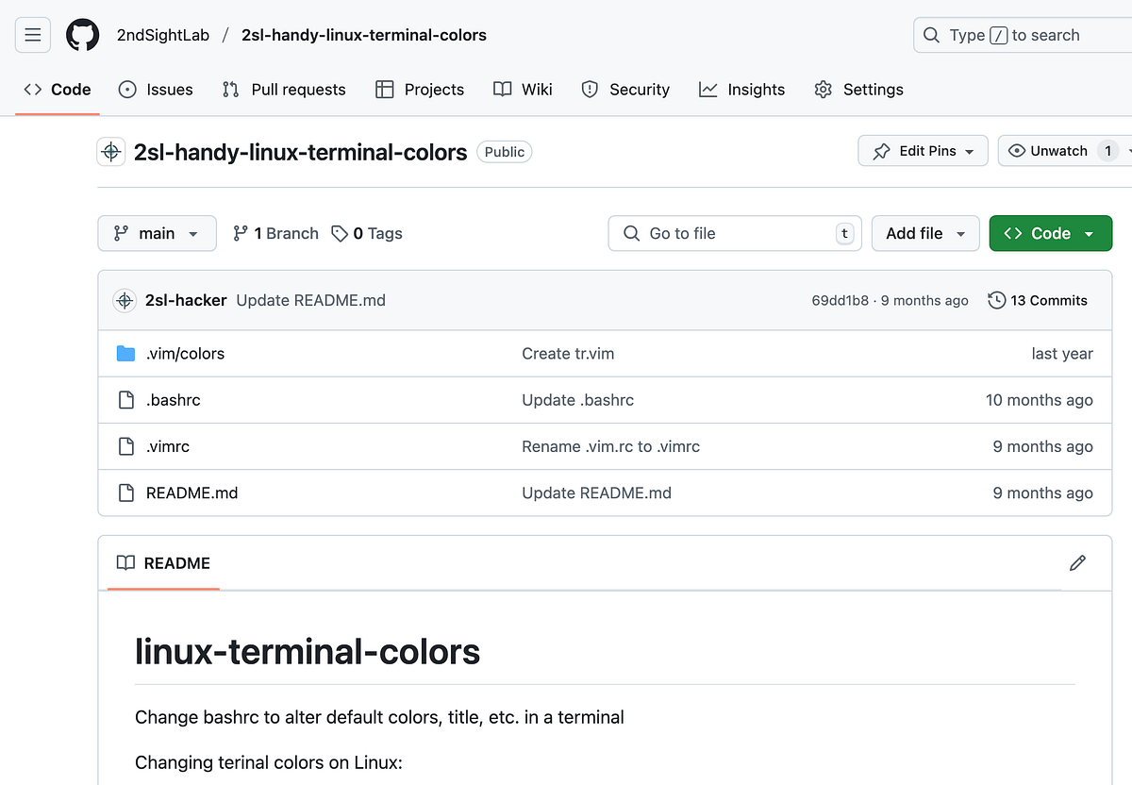Edit the README using the pencil icon
This screenshot has width=1132, height=785.
click(x=1077, y=563)
